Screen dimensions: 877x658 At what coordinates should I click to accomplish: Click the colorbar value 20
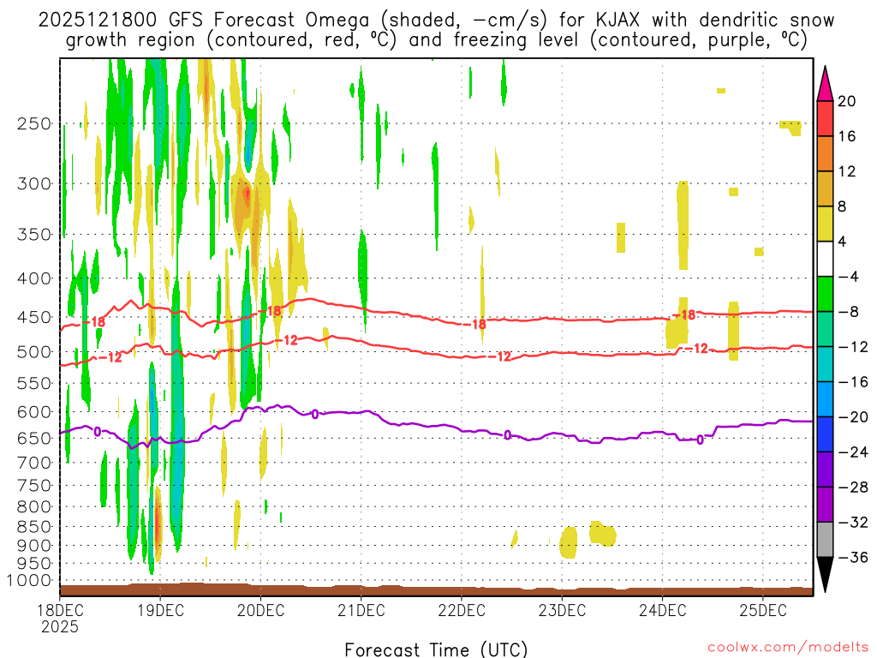847,101
